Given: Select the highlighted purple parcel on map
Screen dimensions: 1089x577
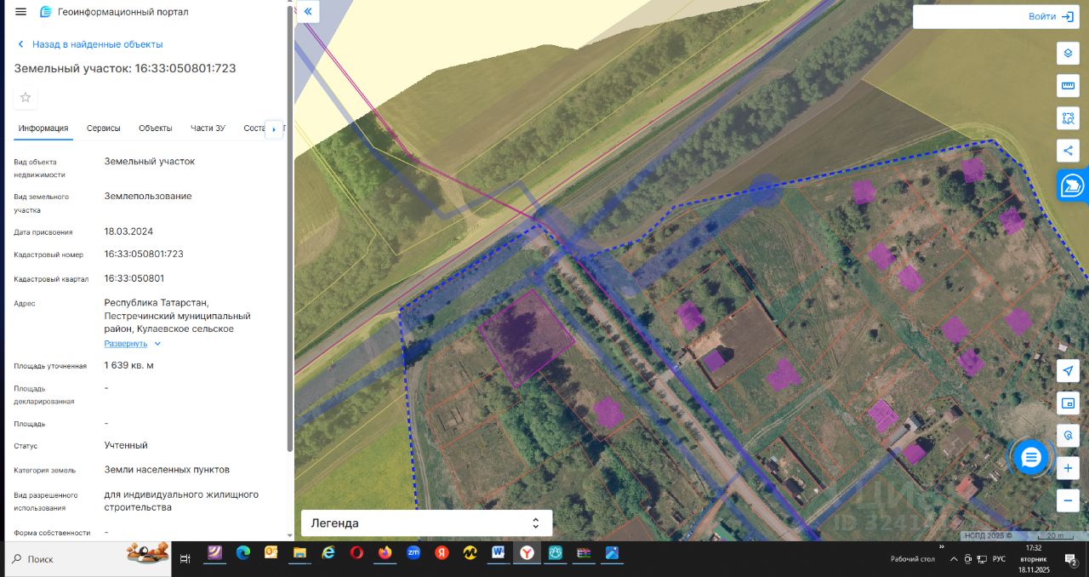Looking at the screenshot, I should 527,338.
